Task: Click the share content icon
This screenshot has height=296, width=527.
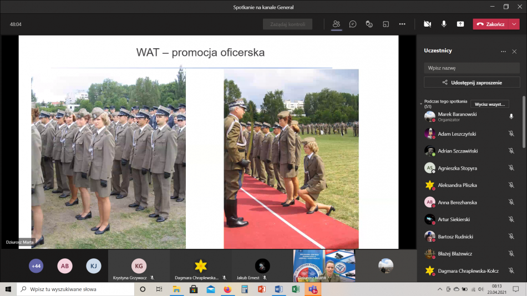Action: (x=460, y=24)
